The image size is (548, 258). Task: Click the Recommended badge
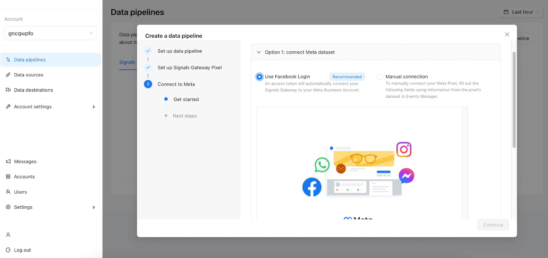pos(347,77)
